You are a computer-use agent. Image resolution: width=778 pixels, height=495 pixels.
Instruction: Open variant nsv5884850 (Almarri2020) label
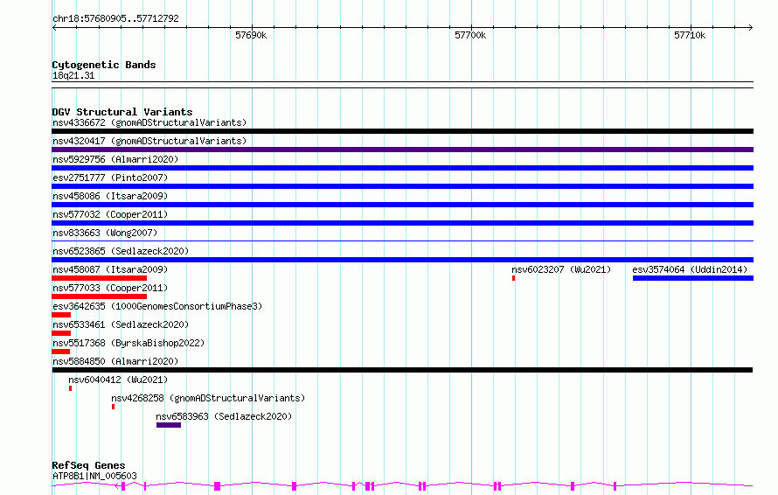click(x=115, y=361)
